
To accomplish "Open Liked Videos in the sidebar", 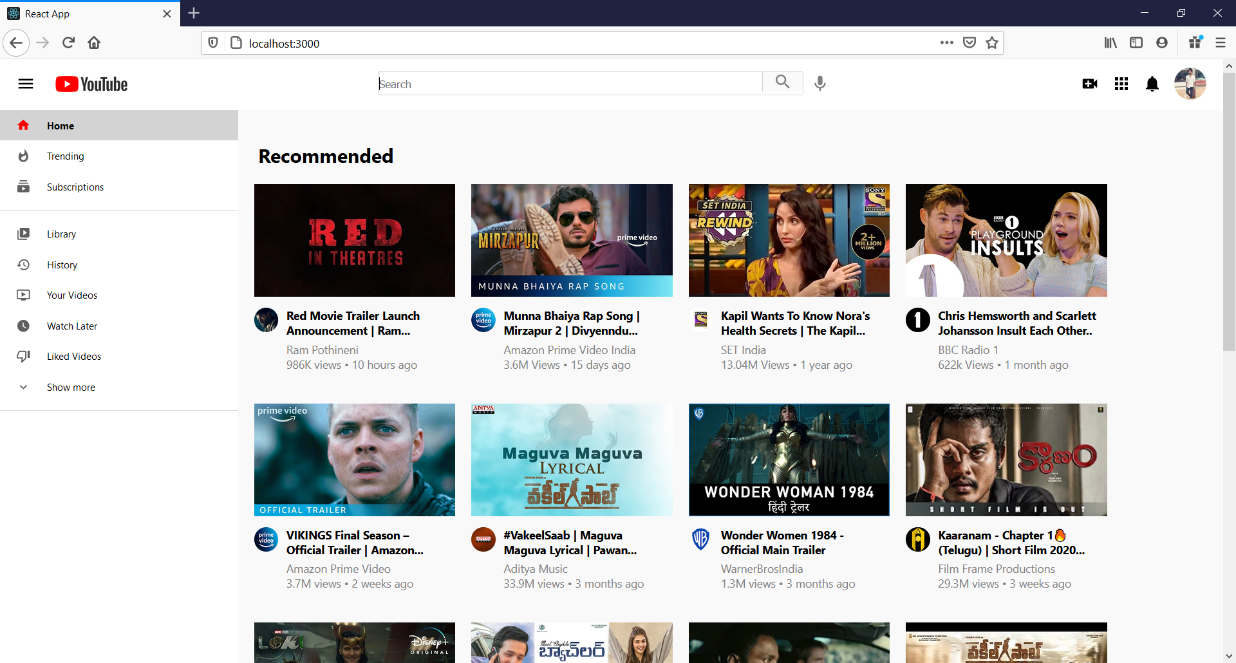I will [x=119, y=357].
